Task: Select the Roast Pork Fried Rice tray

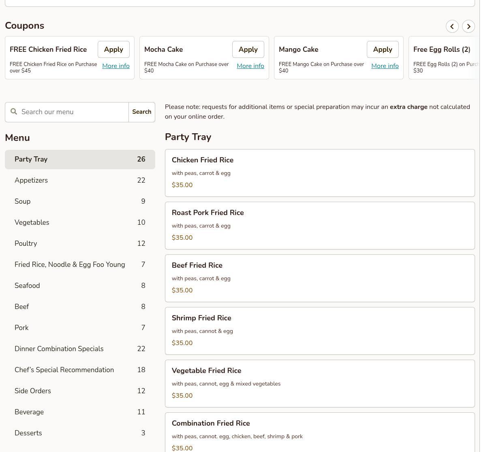Action: click(319, 226)
